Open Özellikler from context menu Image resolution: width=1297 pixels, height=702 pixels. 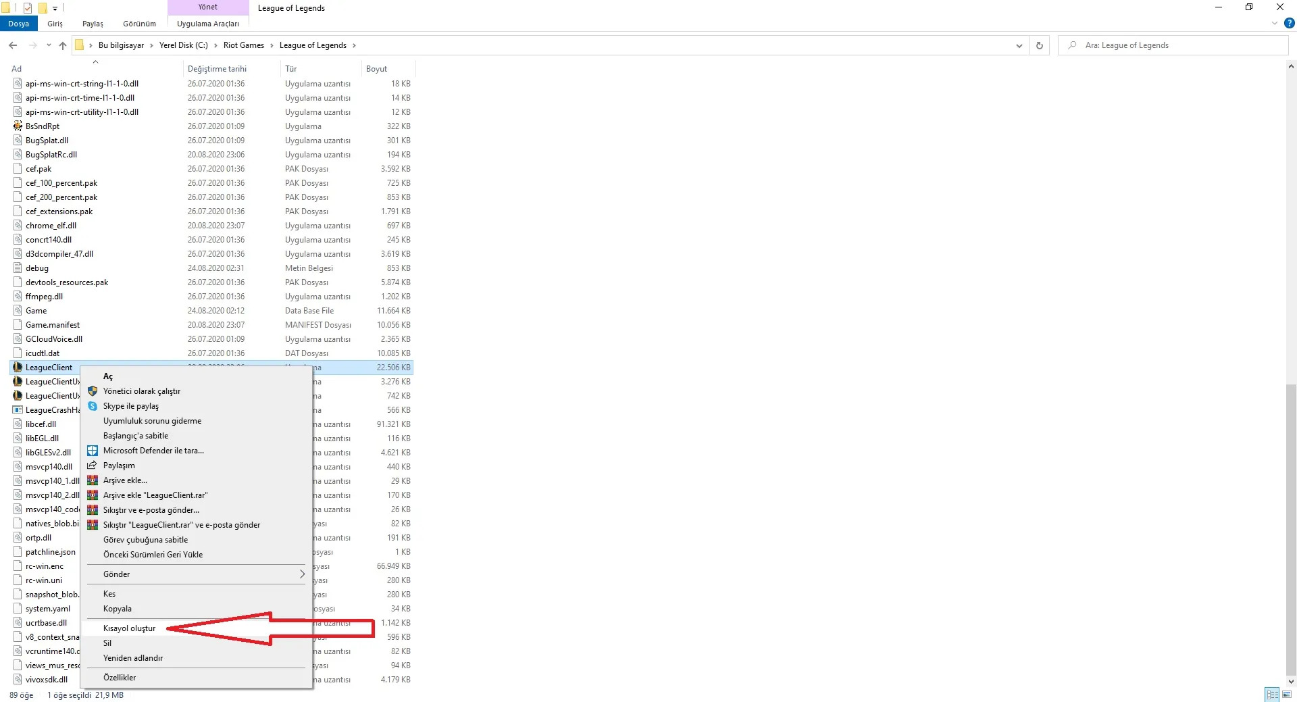point(120,678)
